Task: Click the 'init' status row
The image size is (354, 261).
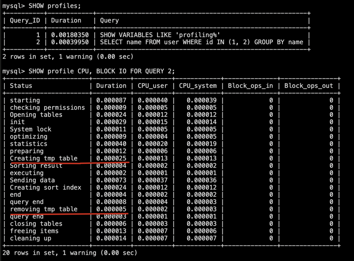Action: coord(17,122)
